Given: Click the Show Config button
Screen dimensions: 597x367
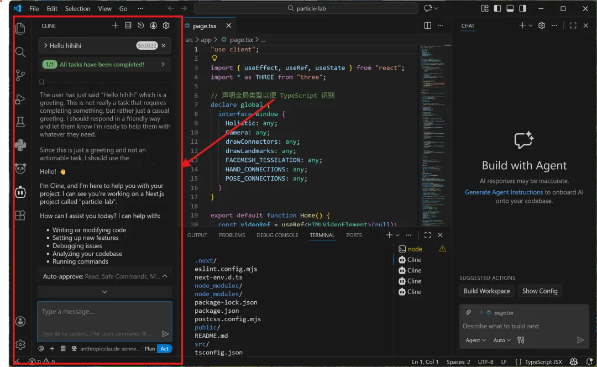Looking at the screenshot, I should pos(540,291).
